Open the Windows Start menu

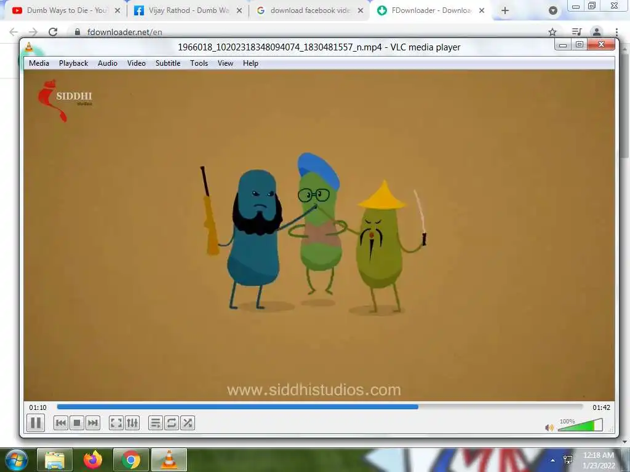point(15,460)
